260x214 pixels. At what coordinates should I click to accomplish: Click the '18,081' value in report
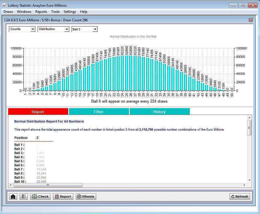pos(41,173)
